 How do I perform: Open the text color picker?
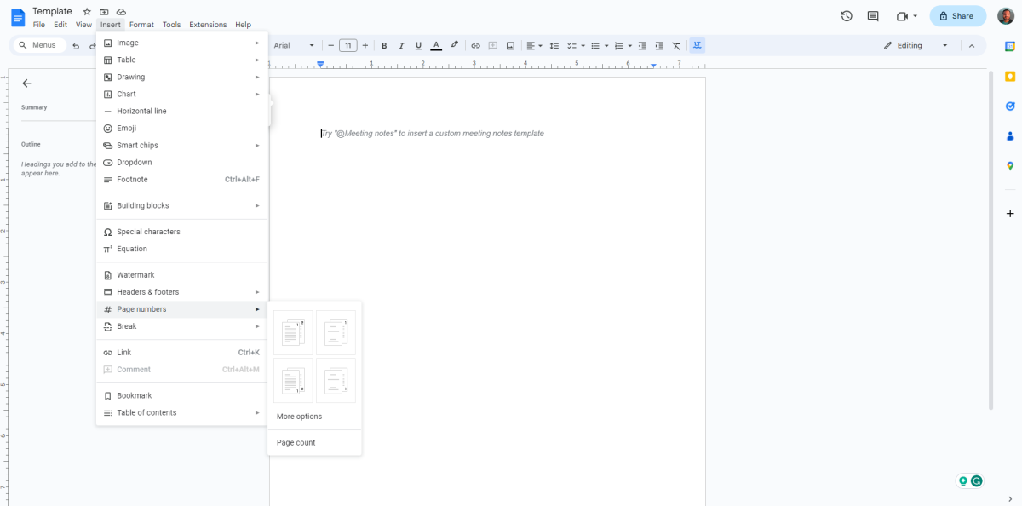coord(436,45)
